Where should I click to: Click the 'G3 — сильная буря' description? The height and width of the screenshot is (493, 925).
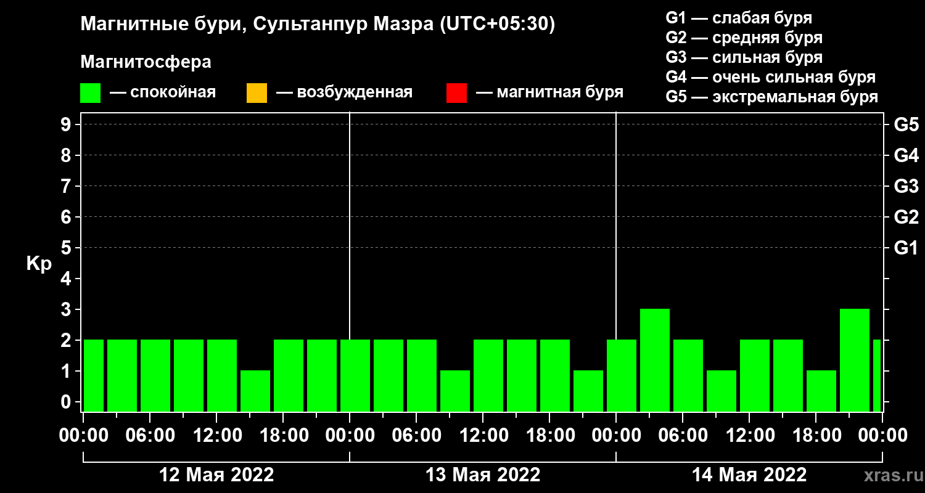744,57
